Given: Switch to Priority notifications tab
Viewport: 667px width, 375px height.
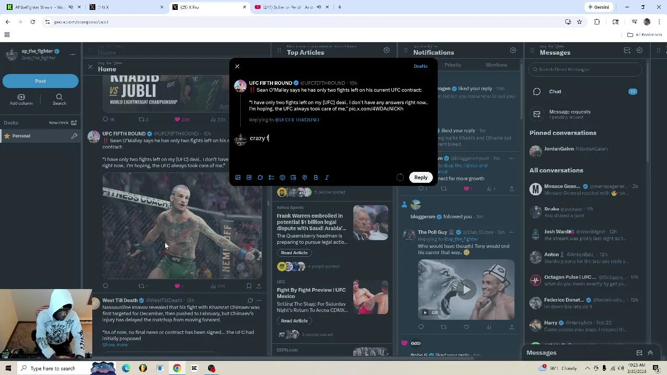Looking at the screenshot, I should point(453,65).
